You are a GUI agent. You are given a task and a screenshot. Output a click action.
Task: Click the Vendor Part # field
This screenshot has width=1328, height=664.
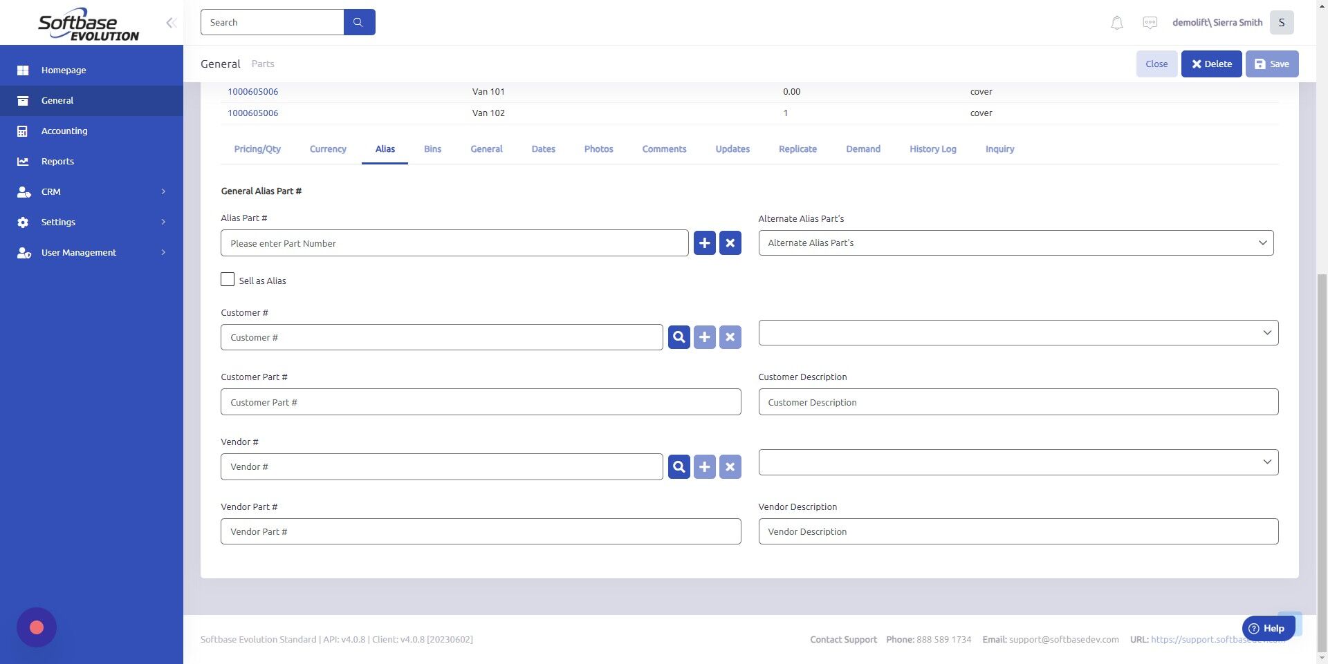[481, 531]
